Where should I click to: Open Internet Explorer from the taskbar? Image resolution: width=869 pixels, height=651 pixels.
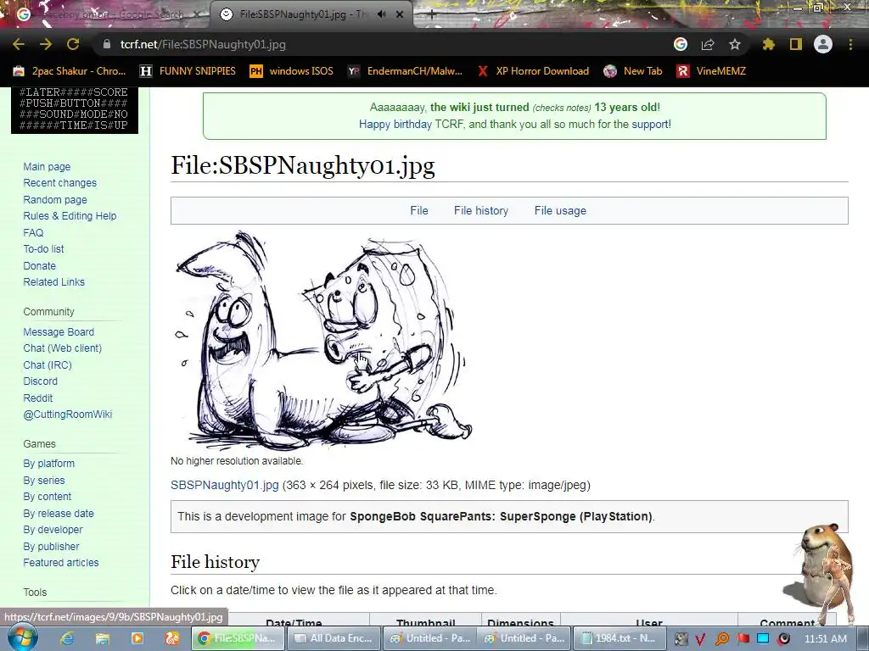pyautogui.click(x=67, y=638)
